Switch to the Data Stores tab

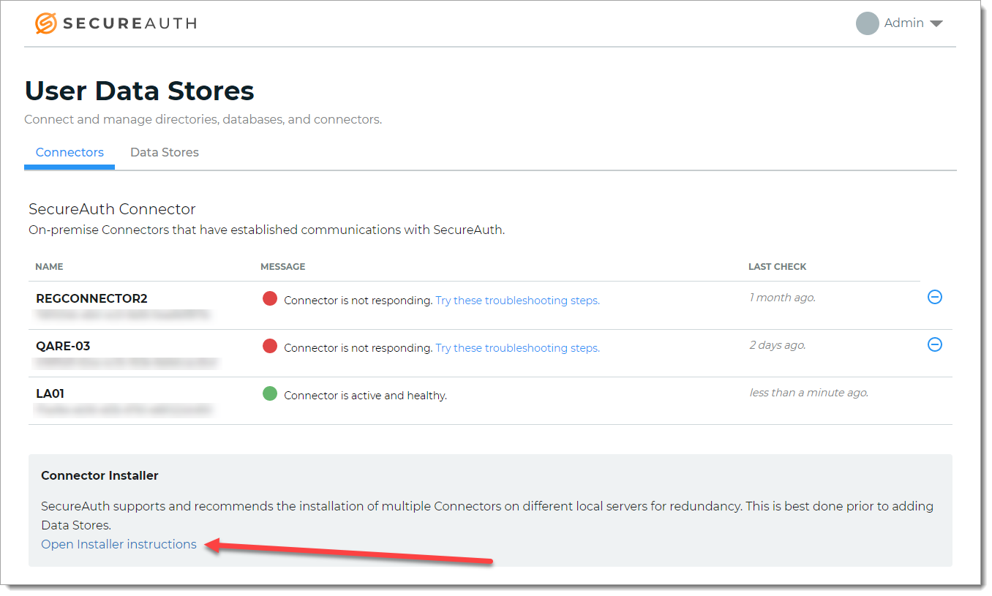pyautogui.click(x=165, y=152)
